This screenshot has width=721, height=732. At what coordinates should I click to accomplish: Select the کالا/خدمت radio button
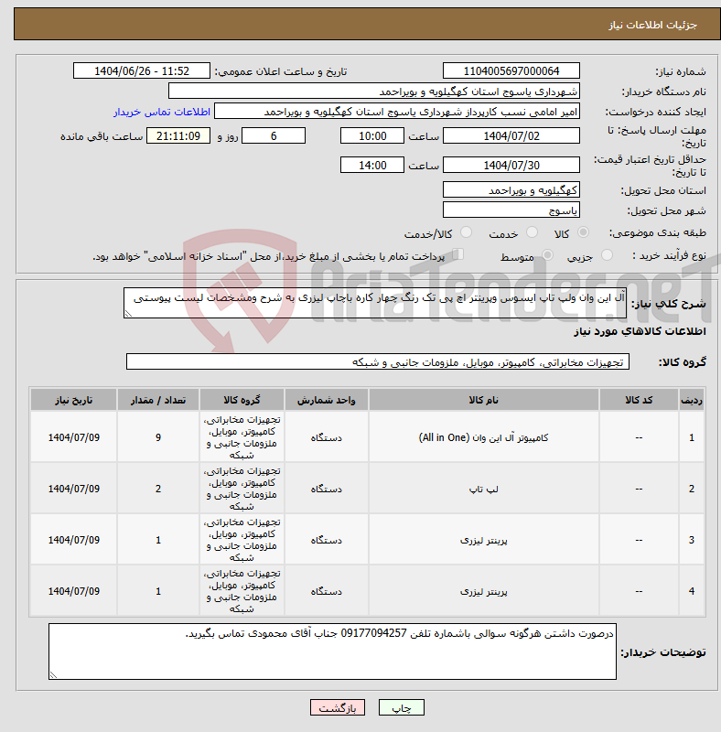[466, 232]
